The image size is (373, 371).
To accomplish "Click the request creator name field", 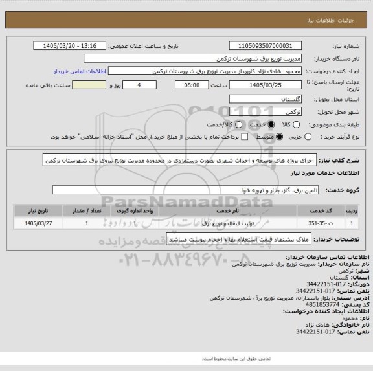I will (205, 71).
